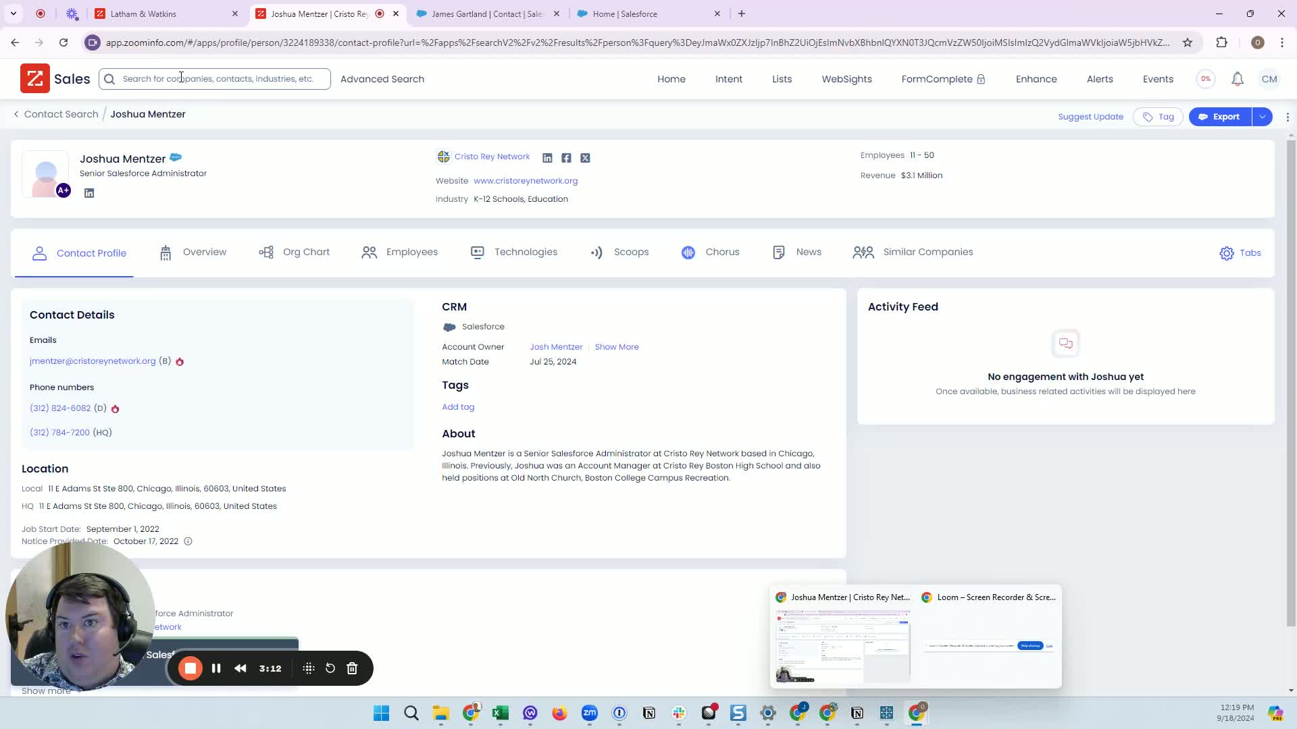Delete the Loom recording with trash icon
This screenshot has width=1297, height=729.
(x=352, y=668)
